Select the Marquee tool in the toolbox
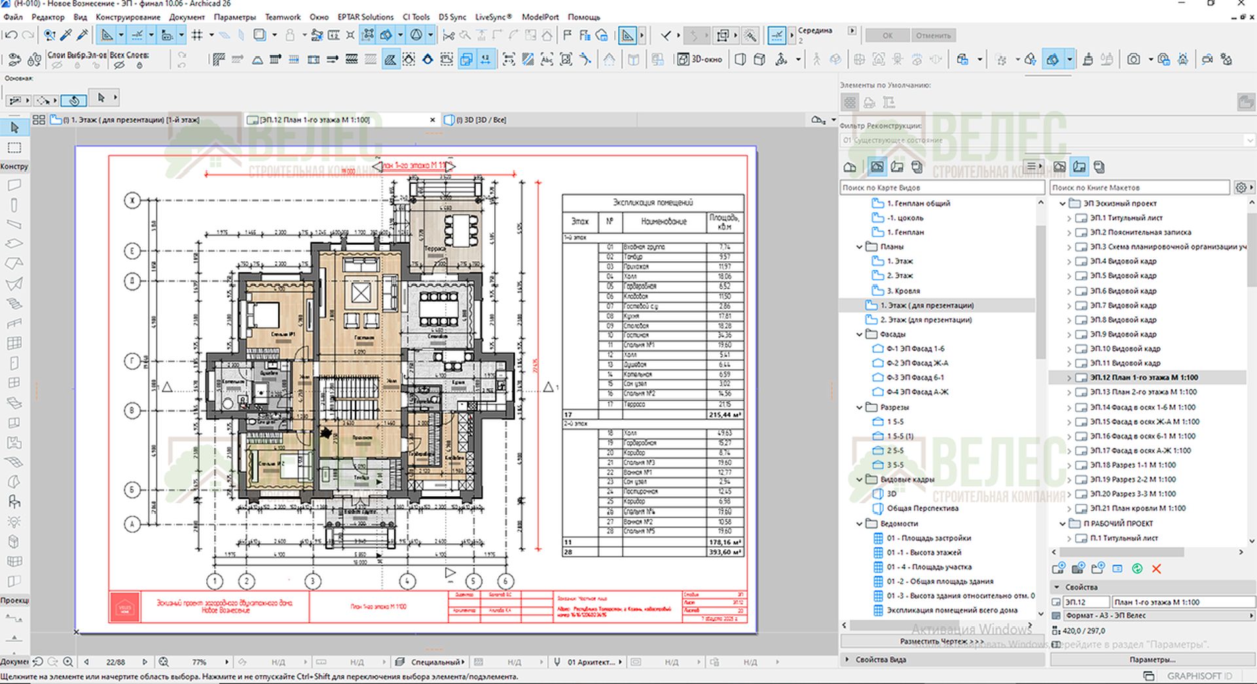This screenshot has width=1257, height=684. tap(14, 147)
